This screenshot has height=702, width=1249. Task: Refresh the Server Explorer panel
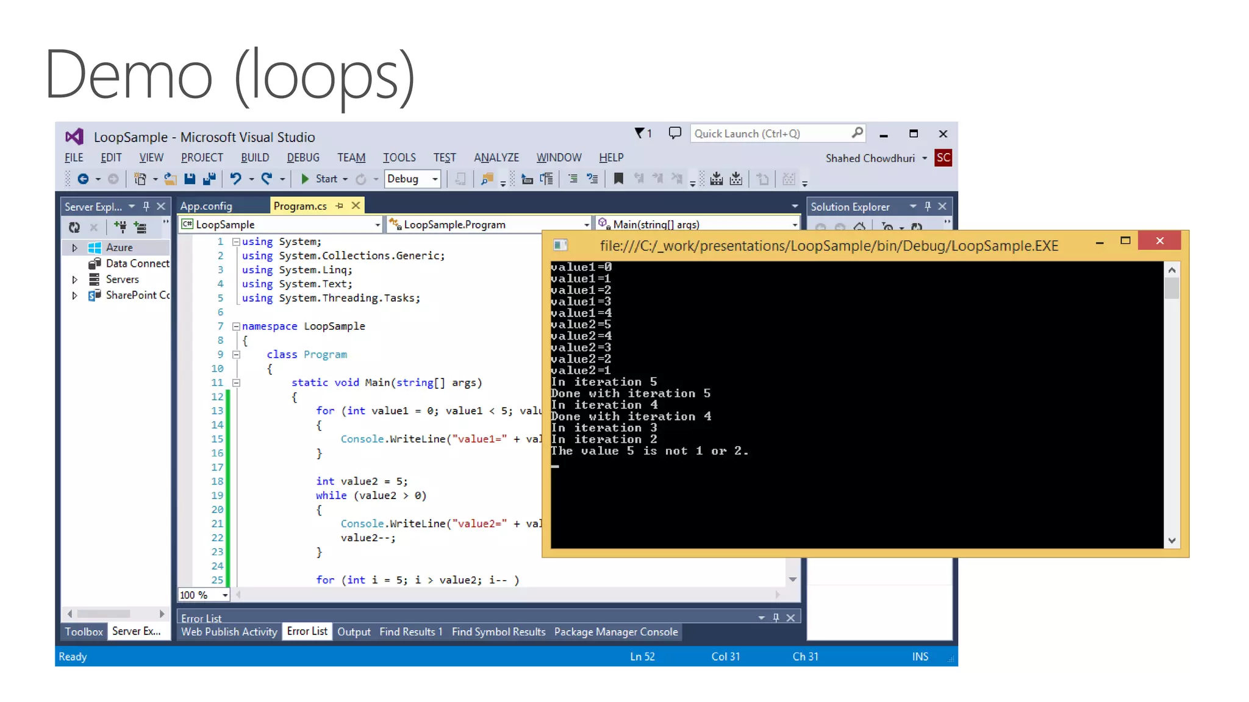pos(74,227)
